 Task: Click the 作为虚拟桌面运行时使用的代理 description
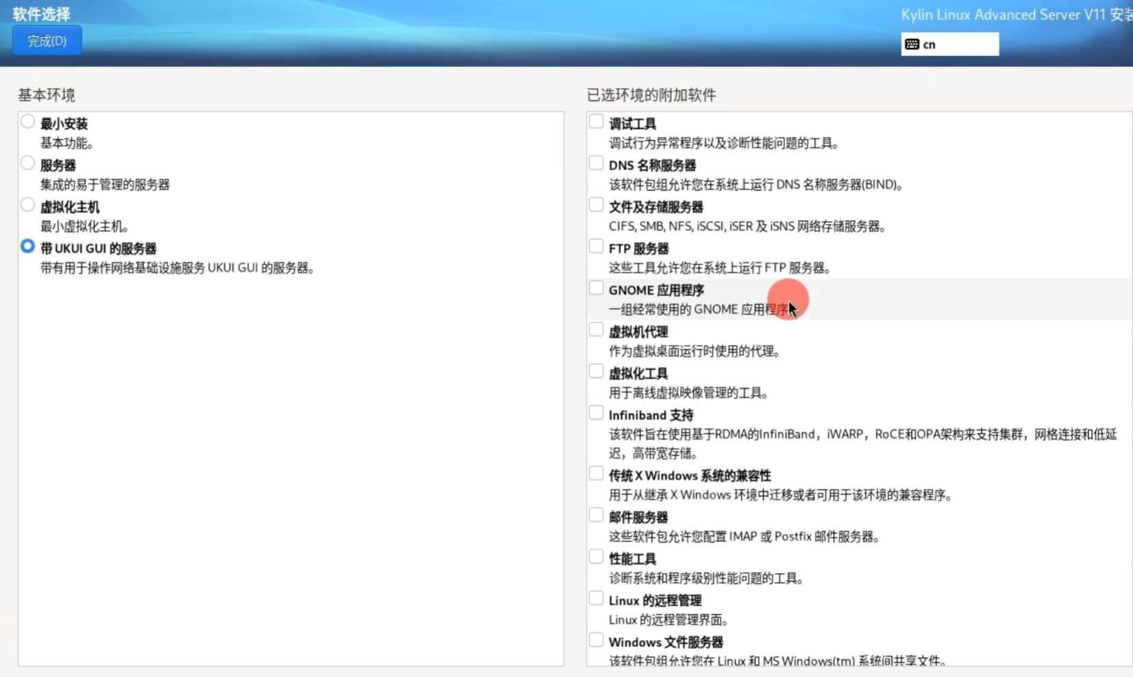tap(695, 351)
